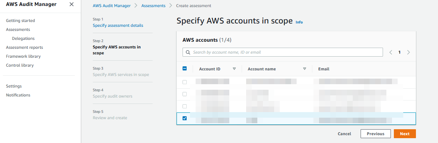
Task: Click the search magnifier icon
Action: (x=188, y=52)
